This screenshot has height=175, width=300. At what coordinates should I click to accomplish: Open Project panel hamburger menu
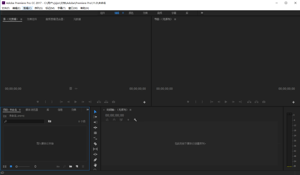(x=20, y=110)
